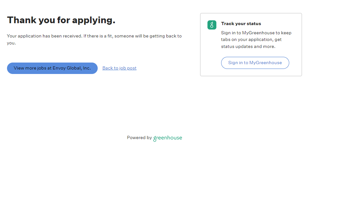
Task: Click 'someone will be getting back to' text
Action: tap(148, 36)
